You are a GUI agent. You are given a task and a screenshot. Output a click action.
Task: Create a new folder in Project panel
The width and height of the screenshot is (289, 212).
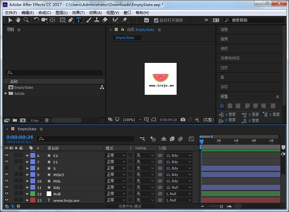tap(15, 120)
